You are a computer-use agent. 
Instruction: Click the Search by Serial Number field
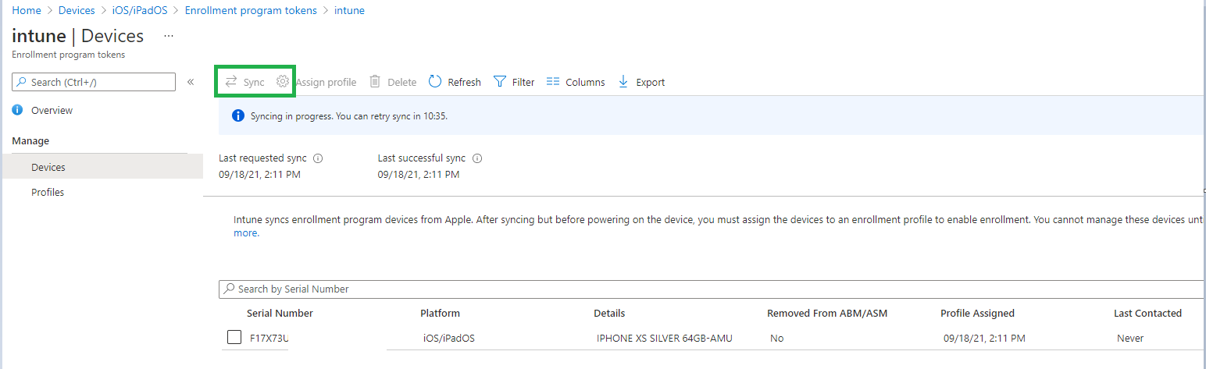coord(711,289)
